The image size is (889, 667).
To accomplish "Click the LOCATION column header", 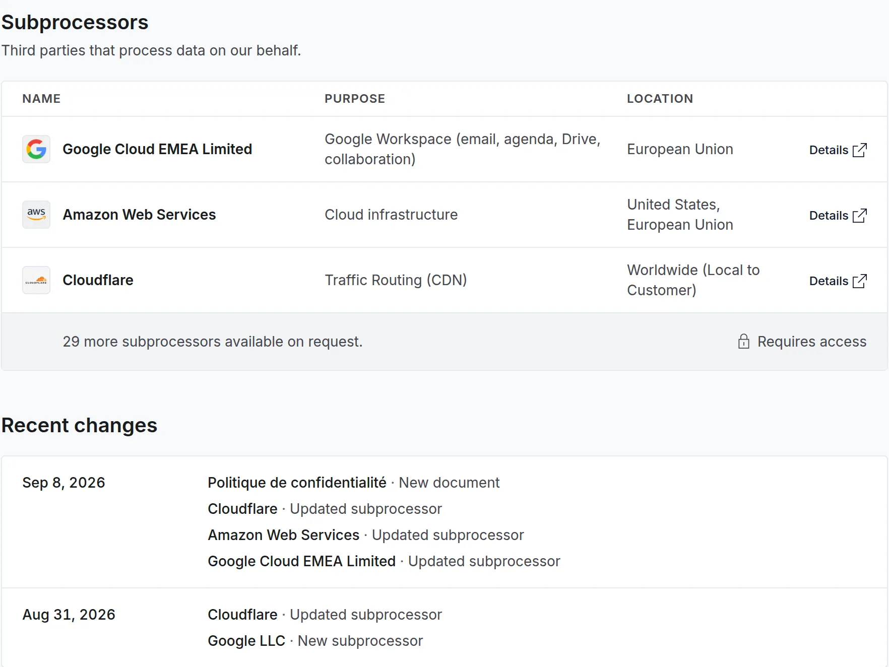I will tap(660, 99).
